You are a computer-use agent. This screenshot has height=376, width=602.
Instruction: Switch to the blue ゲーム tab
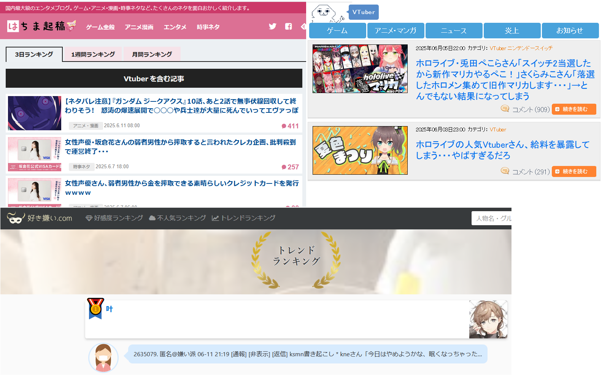point(337,30)
